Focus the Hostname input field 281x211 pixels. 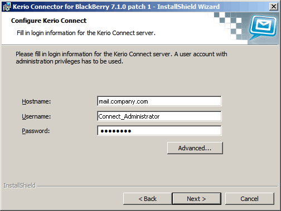point(159,101)
